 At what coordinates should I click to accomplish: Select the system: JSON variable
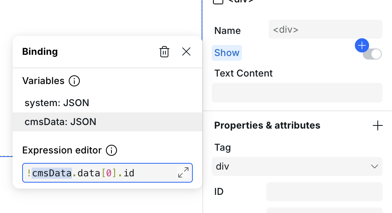pos(107,103)
